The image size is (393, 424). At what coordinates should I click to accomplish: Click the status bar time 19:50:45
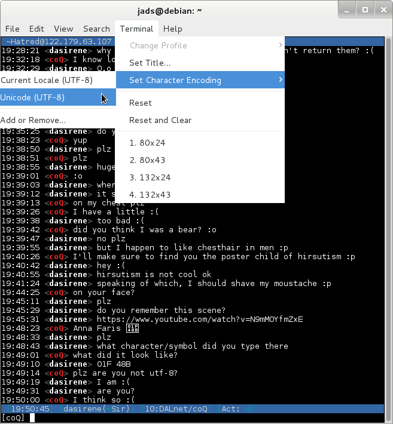pyautogui.click(x=30, y=408)
